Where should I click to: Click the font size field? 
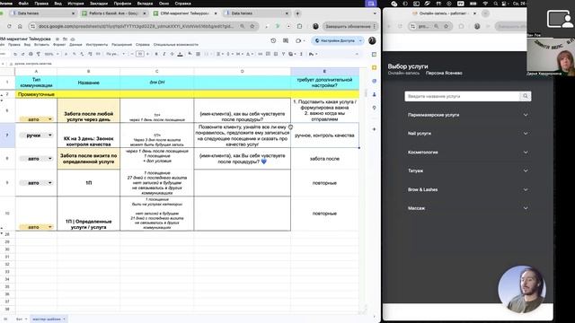[x=140, y=54]
